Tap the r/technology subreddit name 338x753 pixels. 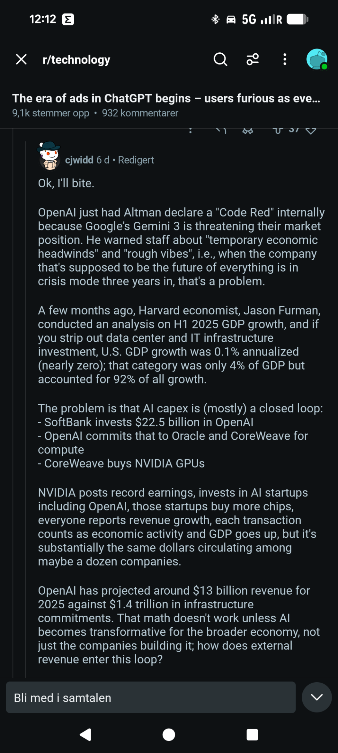[76, 60]
